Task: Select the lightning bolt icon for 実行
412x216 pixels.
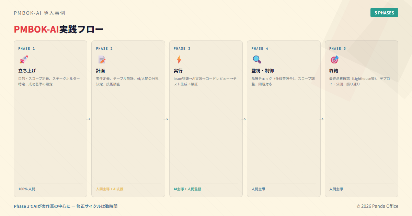Action: point(179,60)
